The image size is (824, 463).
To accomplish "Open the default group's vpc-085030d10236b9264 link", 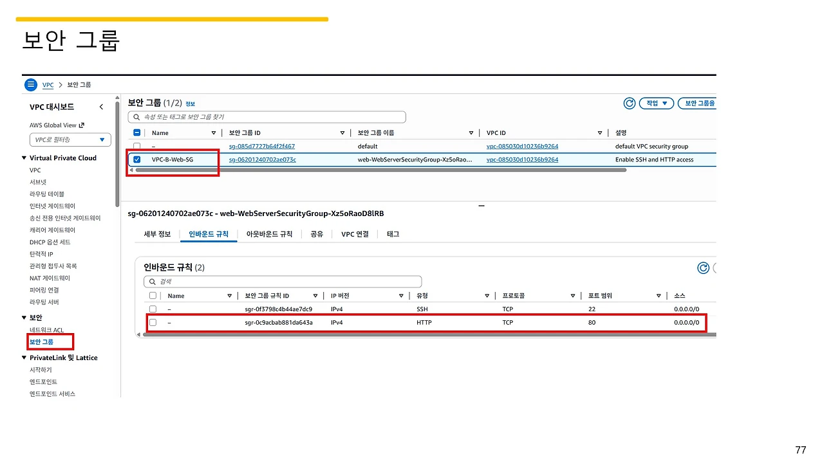I will [x=522, y=147].
